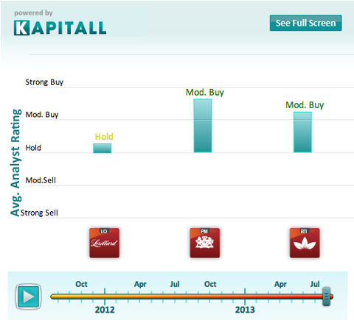Viewport: 354px width, 320px height.
Task: Open the See Full Screen button
Action: click(305, 23)
